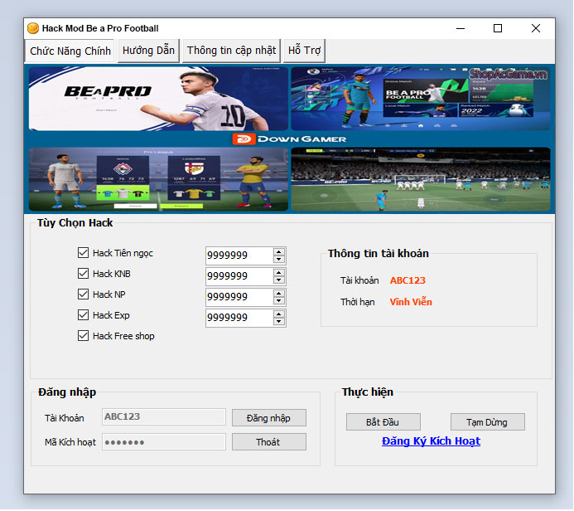Decrease the Hack Exp value with down arrow

[x=279, y=322]
